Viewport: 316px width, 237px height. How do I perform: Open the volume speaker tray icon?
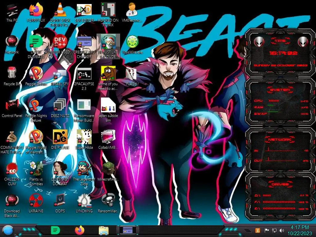282,230
